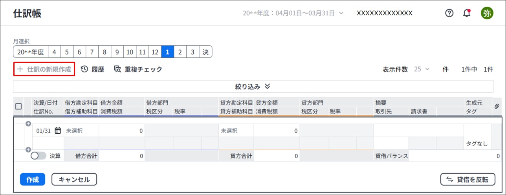Click the blue 作成 button
506x195 pixels.
point(33,179)
